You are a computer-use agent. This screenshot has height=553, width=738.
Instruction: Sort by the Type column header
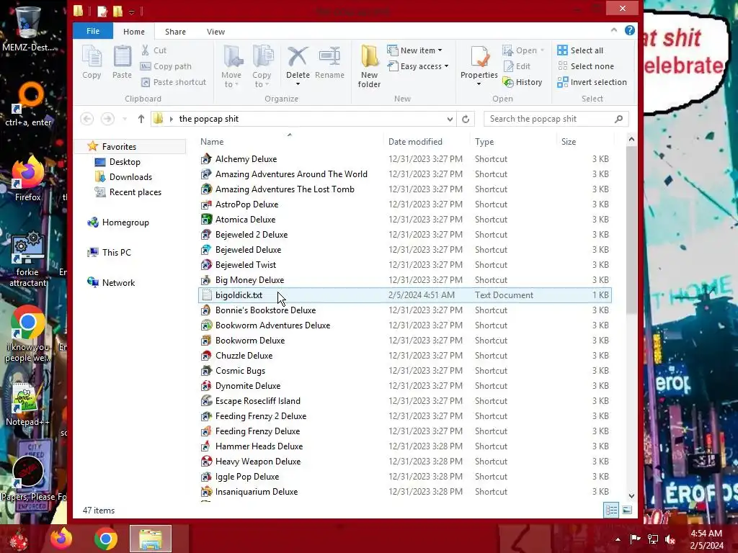pos(513,142)
